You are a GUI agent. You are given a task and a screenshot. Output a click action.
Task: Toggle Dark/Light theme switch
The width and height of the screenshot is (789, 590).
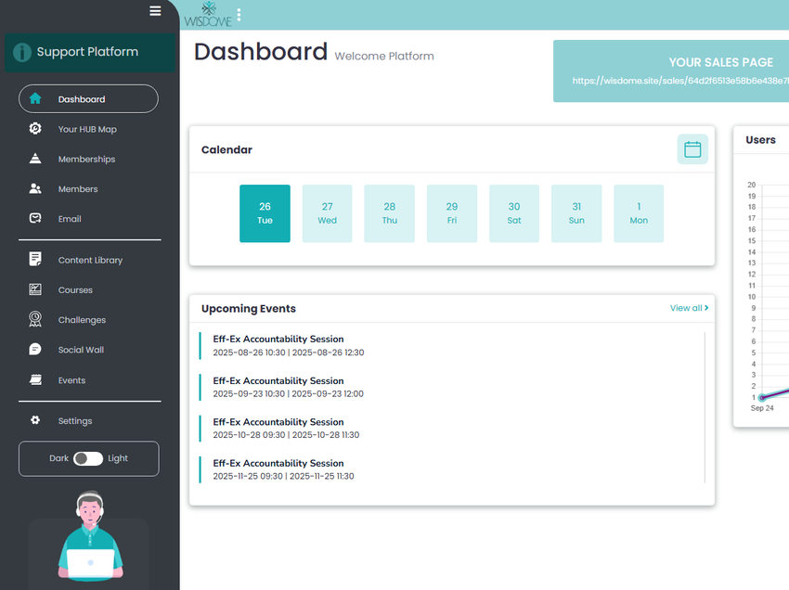tap(88, 458)
